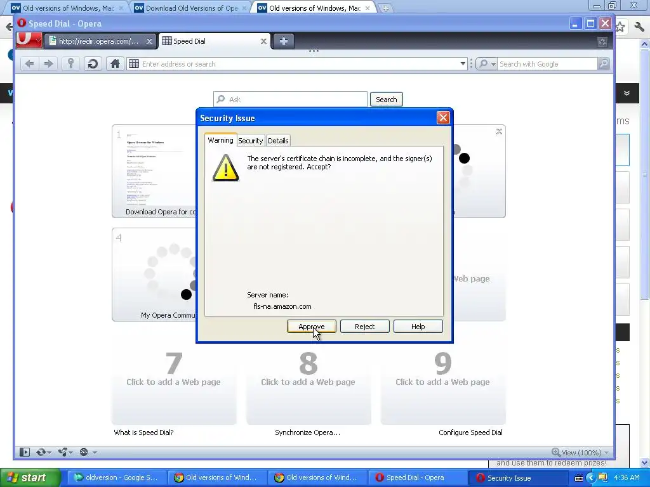Open Download Opera speed dial thumbnail 1
The image size is (650, 487).
(154, 171)
